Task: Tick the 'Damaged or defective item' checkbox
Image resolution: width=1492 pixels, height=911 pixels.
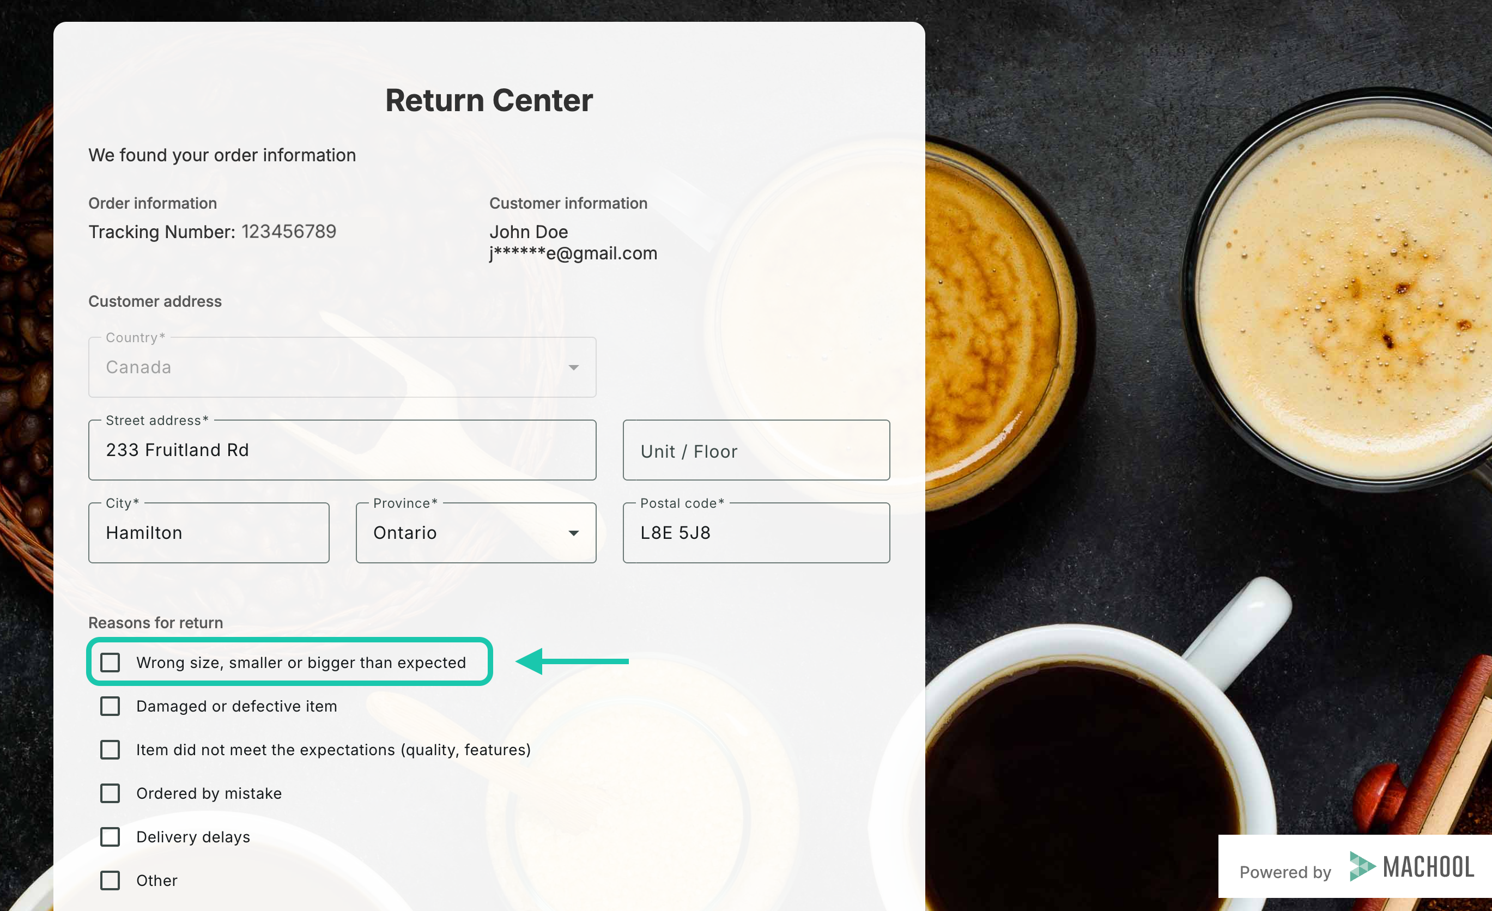Action: 110,706
